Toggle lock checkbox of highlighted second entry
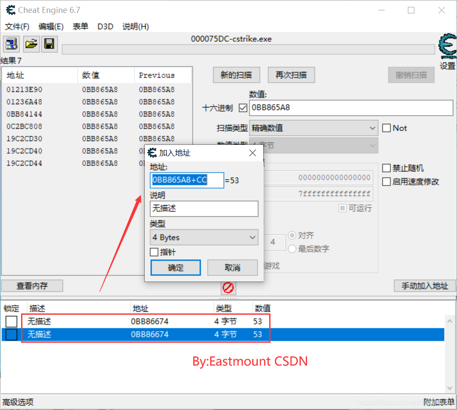Image resolution: width=457 pixels, height=410 pixels. [11, 335]
